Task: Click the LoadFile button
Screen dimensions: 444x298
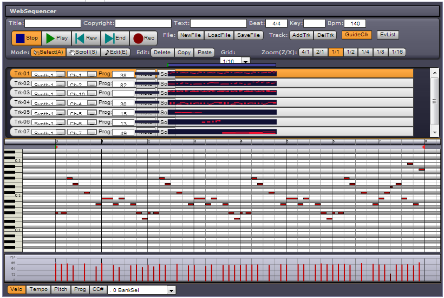Action: click(x=219, y=35)
